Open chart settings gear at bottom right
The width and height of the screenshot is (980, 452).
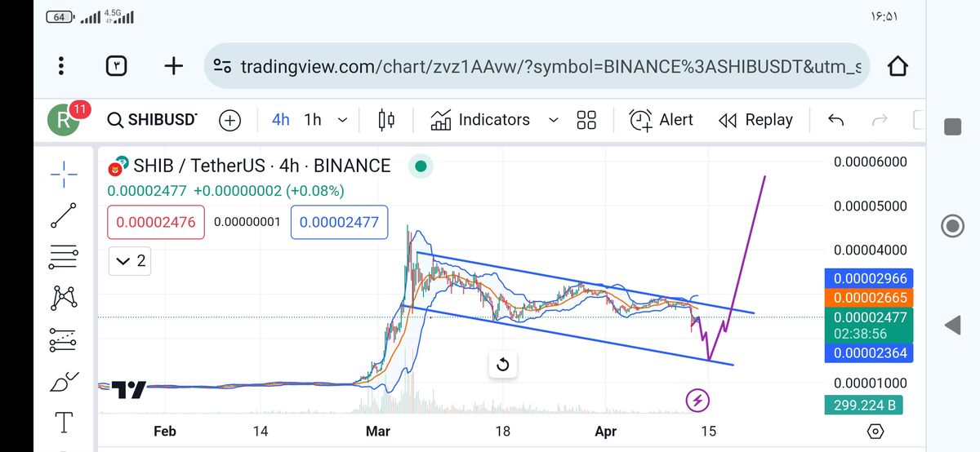(x=875, y=432)
